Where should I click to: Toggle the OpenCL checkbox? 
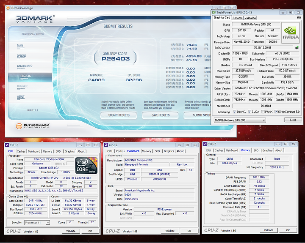(x=235, y=112)
